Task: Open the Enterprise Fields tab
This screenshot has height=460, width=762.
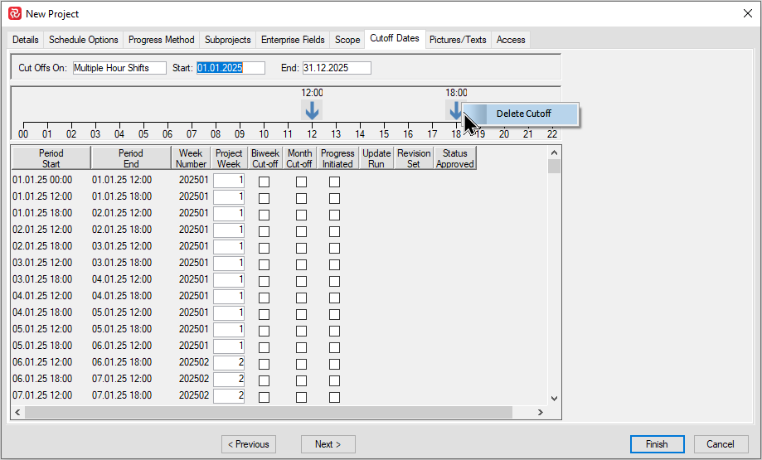Action: click(293, 40)
